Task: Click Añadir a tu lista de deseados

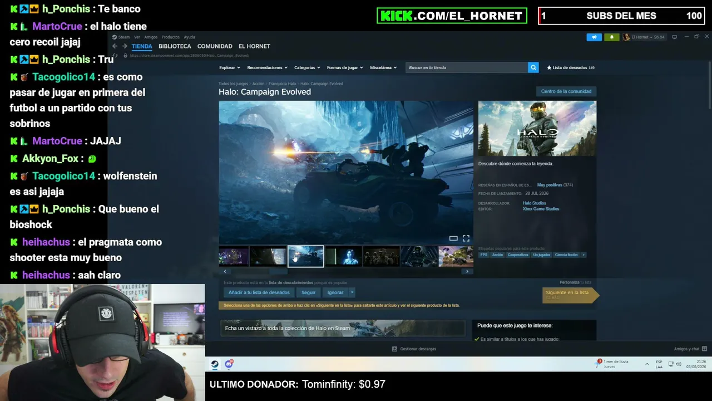Action: click(259, 292)
